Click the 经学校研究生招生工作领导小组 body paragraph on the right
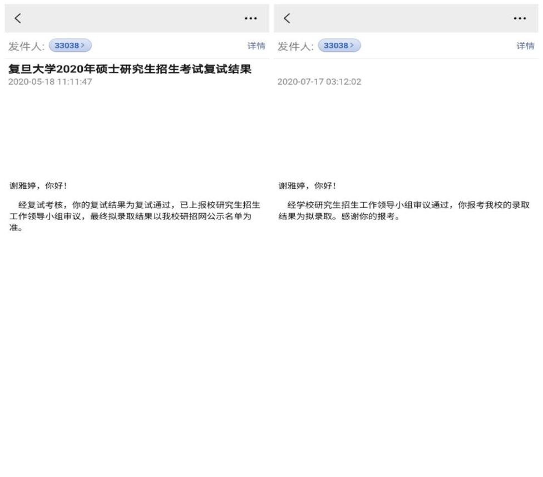543x477 pixels. [404, 210]
